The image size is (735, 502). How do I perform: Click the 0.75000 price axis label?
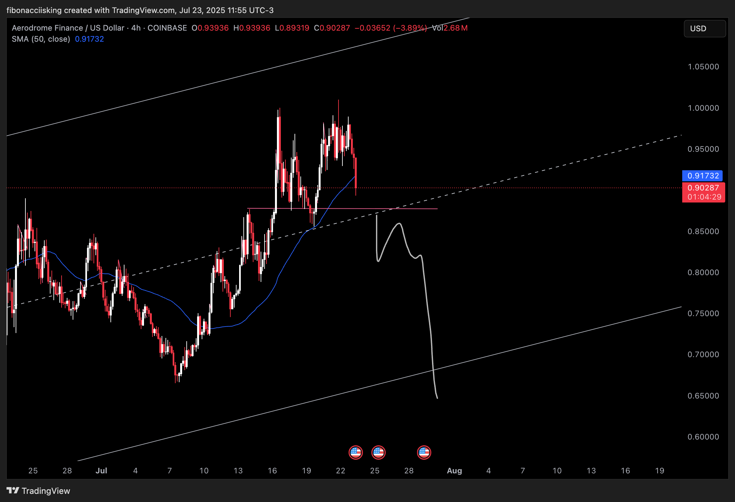(703, 314)
